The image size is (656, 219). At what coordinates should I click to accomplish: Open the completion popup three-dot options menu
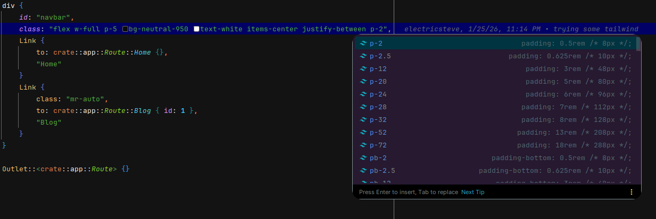[x=632, y=192]
